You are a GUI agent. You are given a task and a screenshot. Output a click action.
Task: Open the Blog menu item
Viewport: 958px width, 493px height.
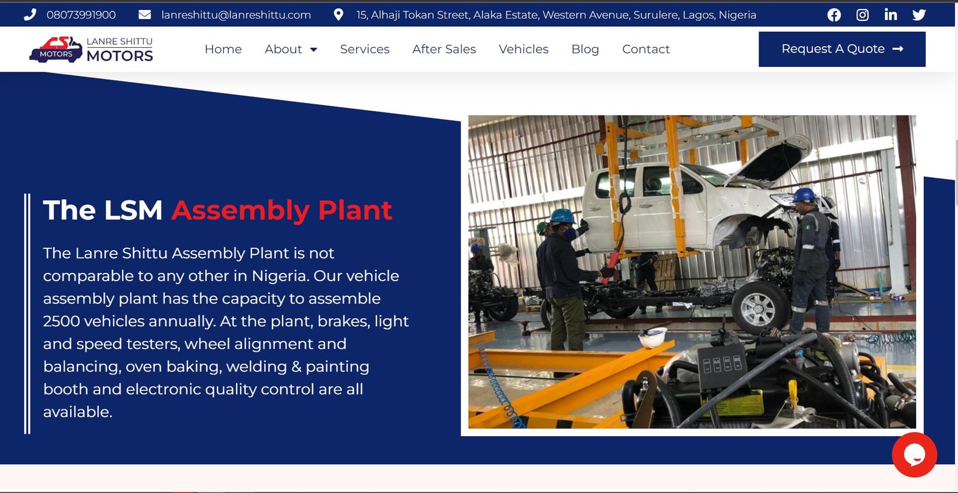[585, 49]
